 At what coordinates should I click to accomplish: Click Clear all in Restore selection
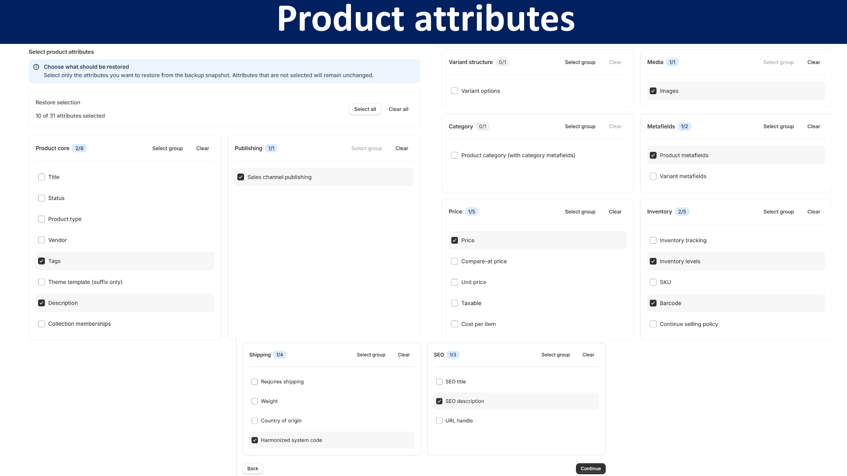click(x=399, y=109)
